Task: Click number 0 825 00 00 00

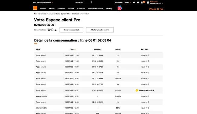Action: tap(98, 90)
